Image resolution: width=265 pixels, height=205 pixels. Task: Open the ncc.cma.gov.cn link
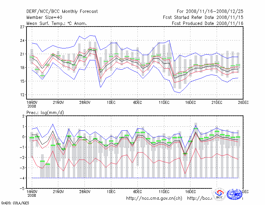pos(154,198)
